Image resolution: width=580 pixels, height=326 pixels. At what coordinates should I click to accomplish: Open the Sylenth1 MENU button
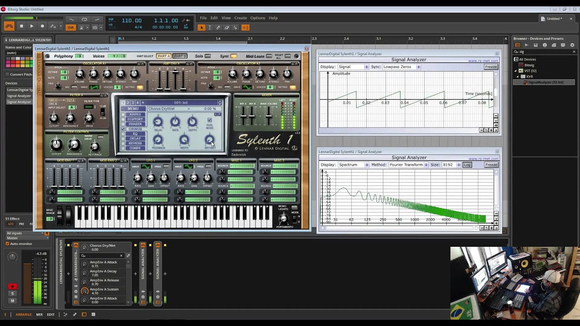[133, 109]
